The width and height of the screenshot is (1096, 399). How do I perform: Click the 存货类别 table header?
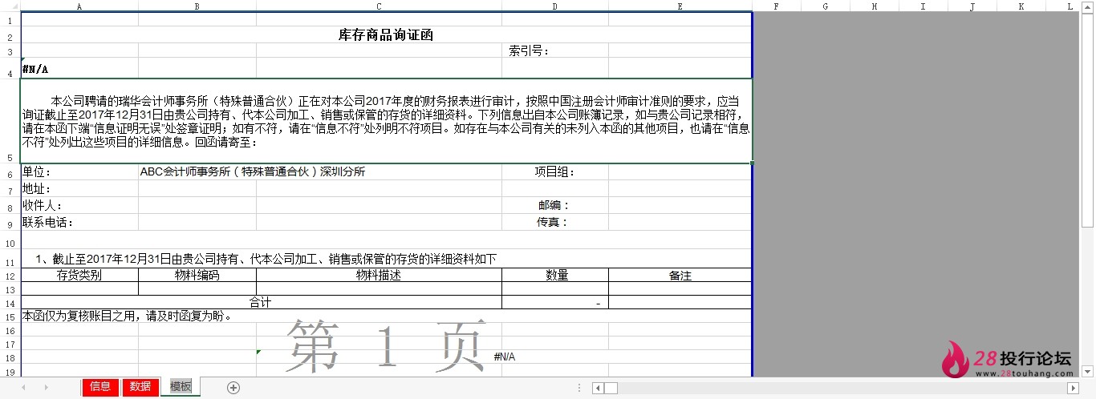point(79,275)
